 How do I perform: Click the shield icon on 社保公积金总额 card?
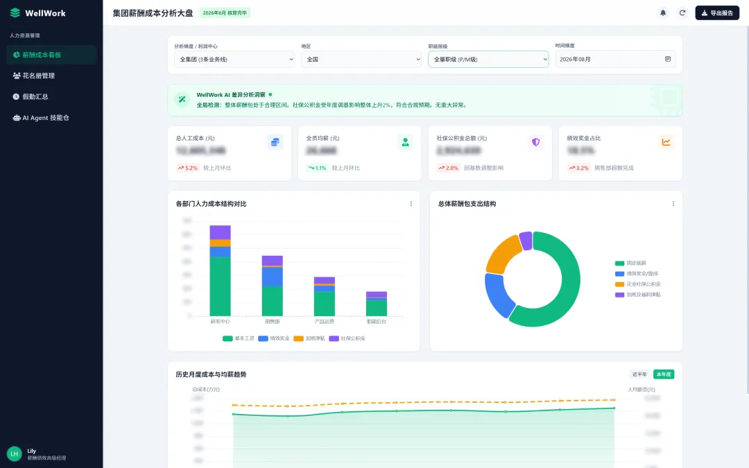(535, 142)
